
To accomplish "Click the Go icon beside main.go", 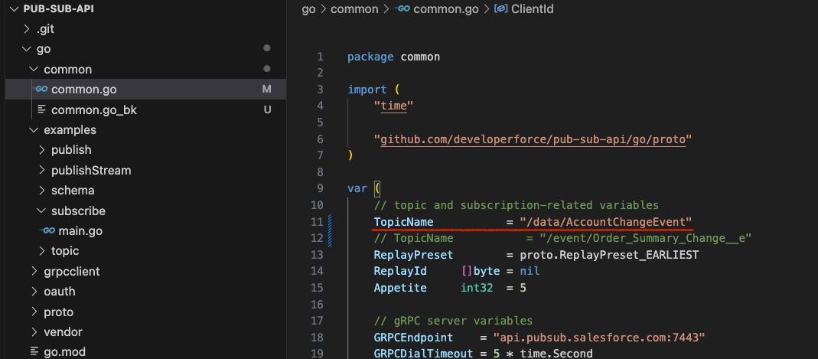I will (x=47, y=230).
